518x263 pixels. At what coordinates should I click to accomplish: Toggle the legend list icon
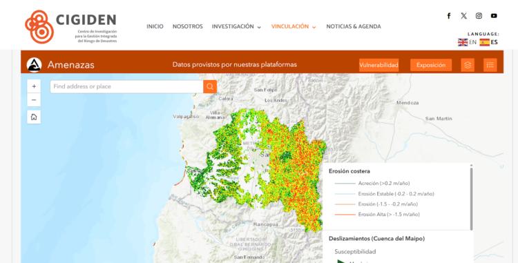[x=490, y=65]
